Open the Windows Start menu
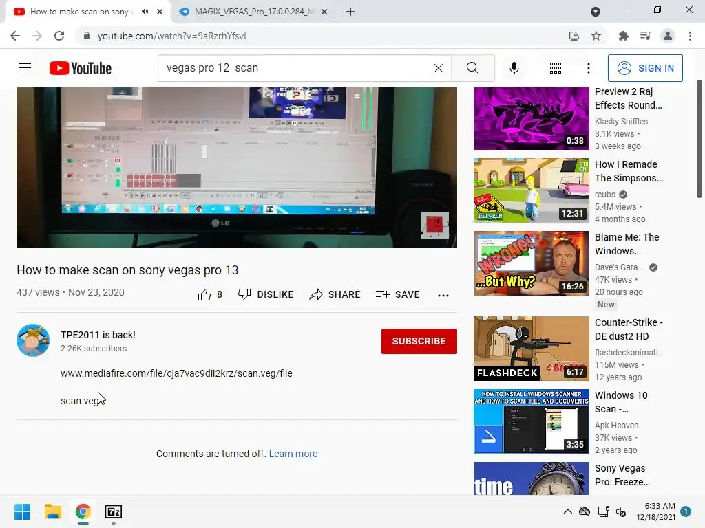 (22, 511)
